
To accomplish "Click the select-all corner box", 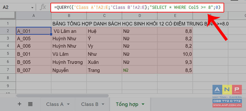I will click(8, 16).
